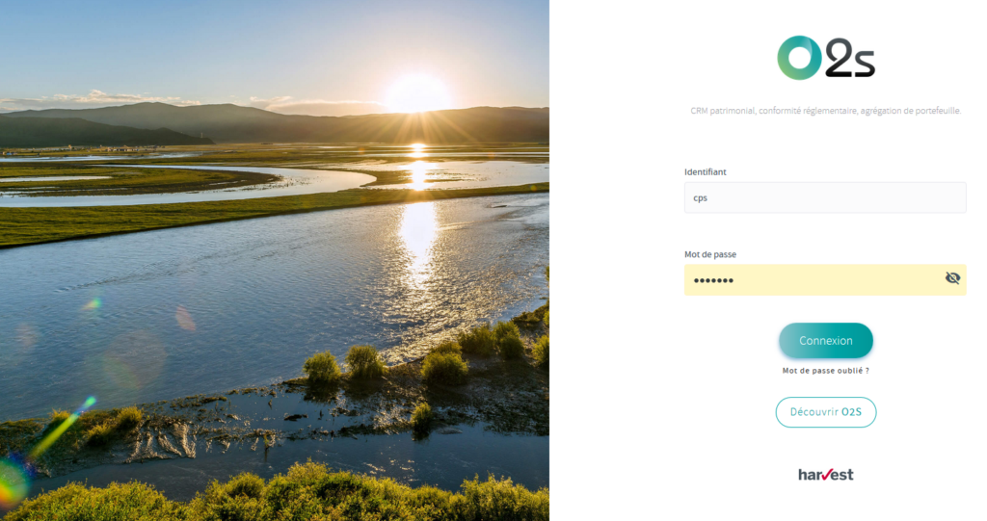Click the O2S logo

click(x=826, y=57)
